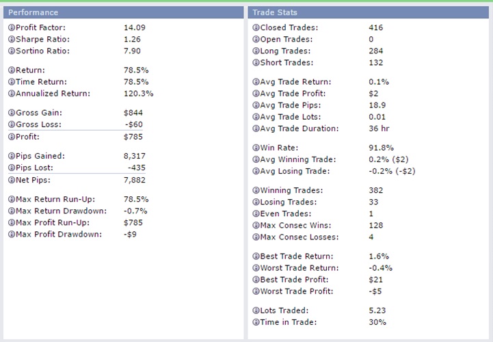Click the info icon beside Profit Factor
The image size is (493, 342).
click(x=11, y=28)
